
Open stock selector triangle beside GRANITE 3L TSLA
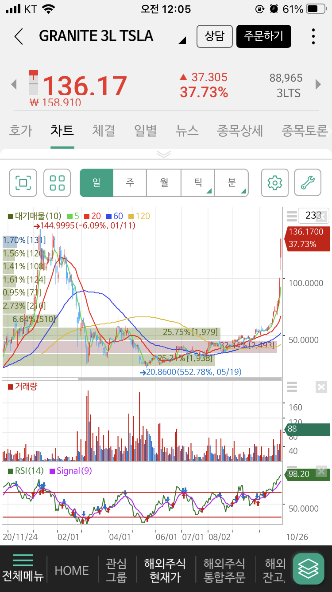pos(182,40)
